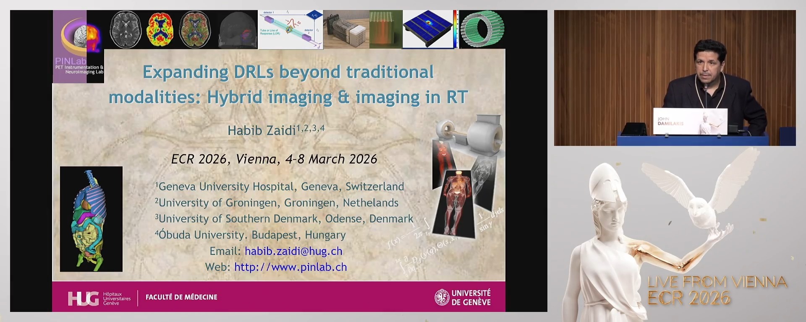Image resolution: width=806 pixels, height=322 pixels.
Task: Click the line of response diagram
Action: tap(290, 29)
